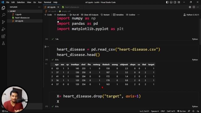Click Clear All Outputs
This screenshot has width=201, height=113.
tap(90, 15)
